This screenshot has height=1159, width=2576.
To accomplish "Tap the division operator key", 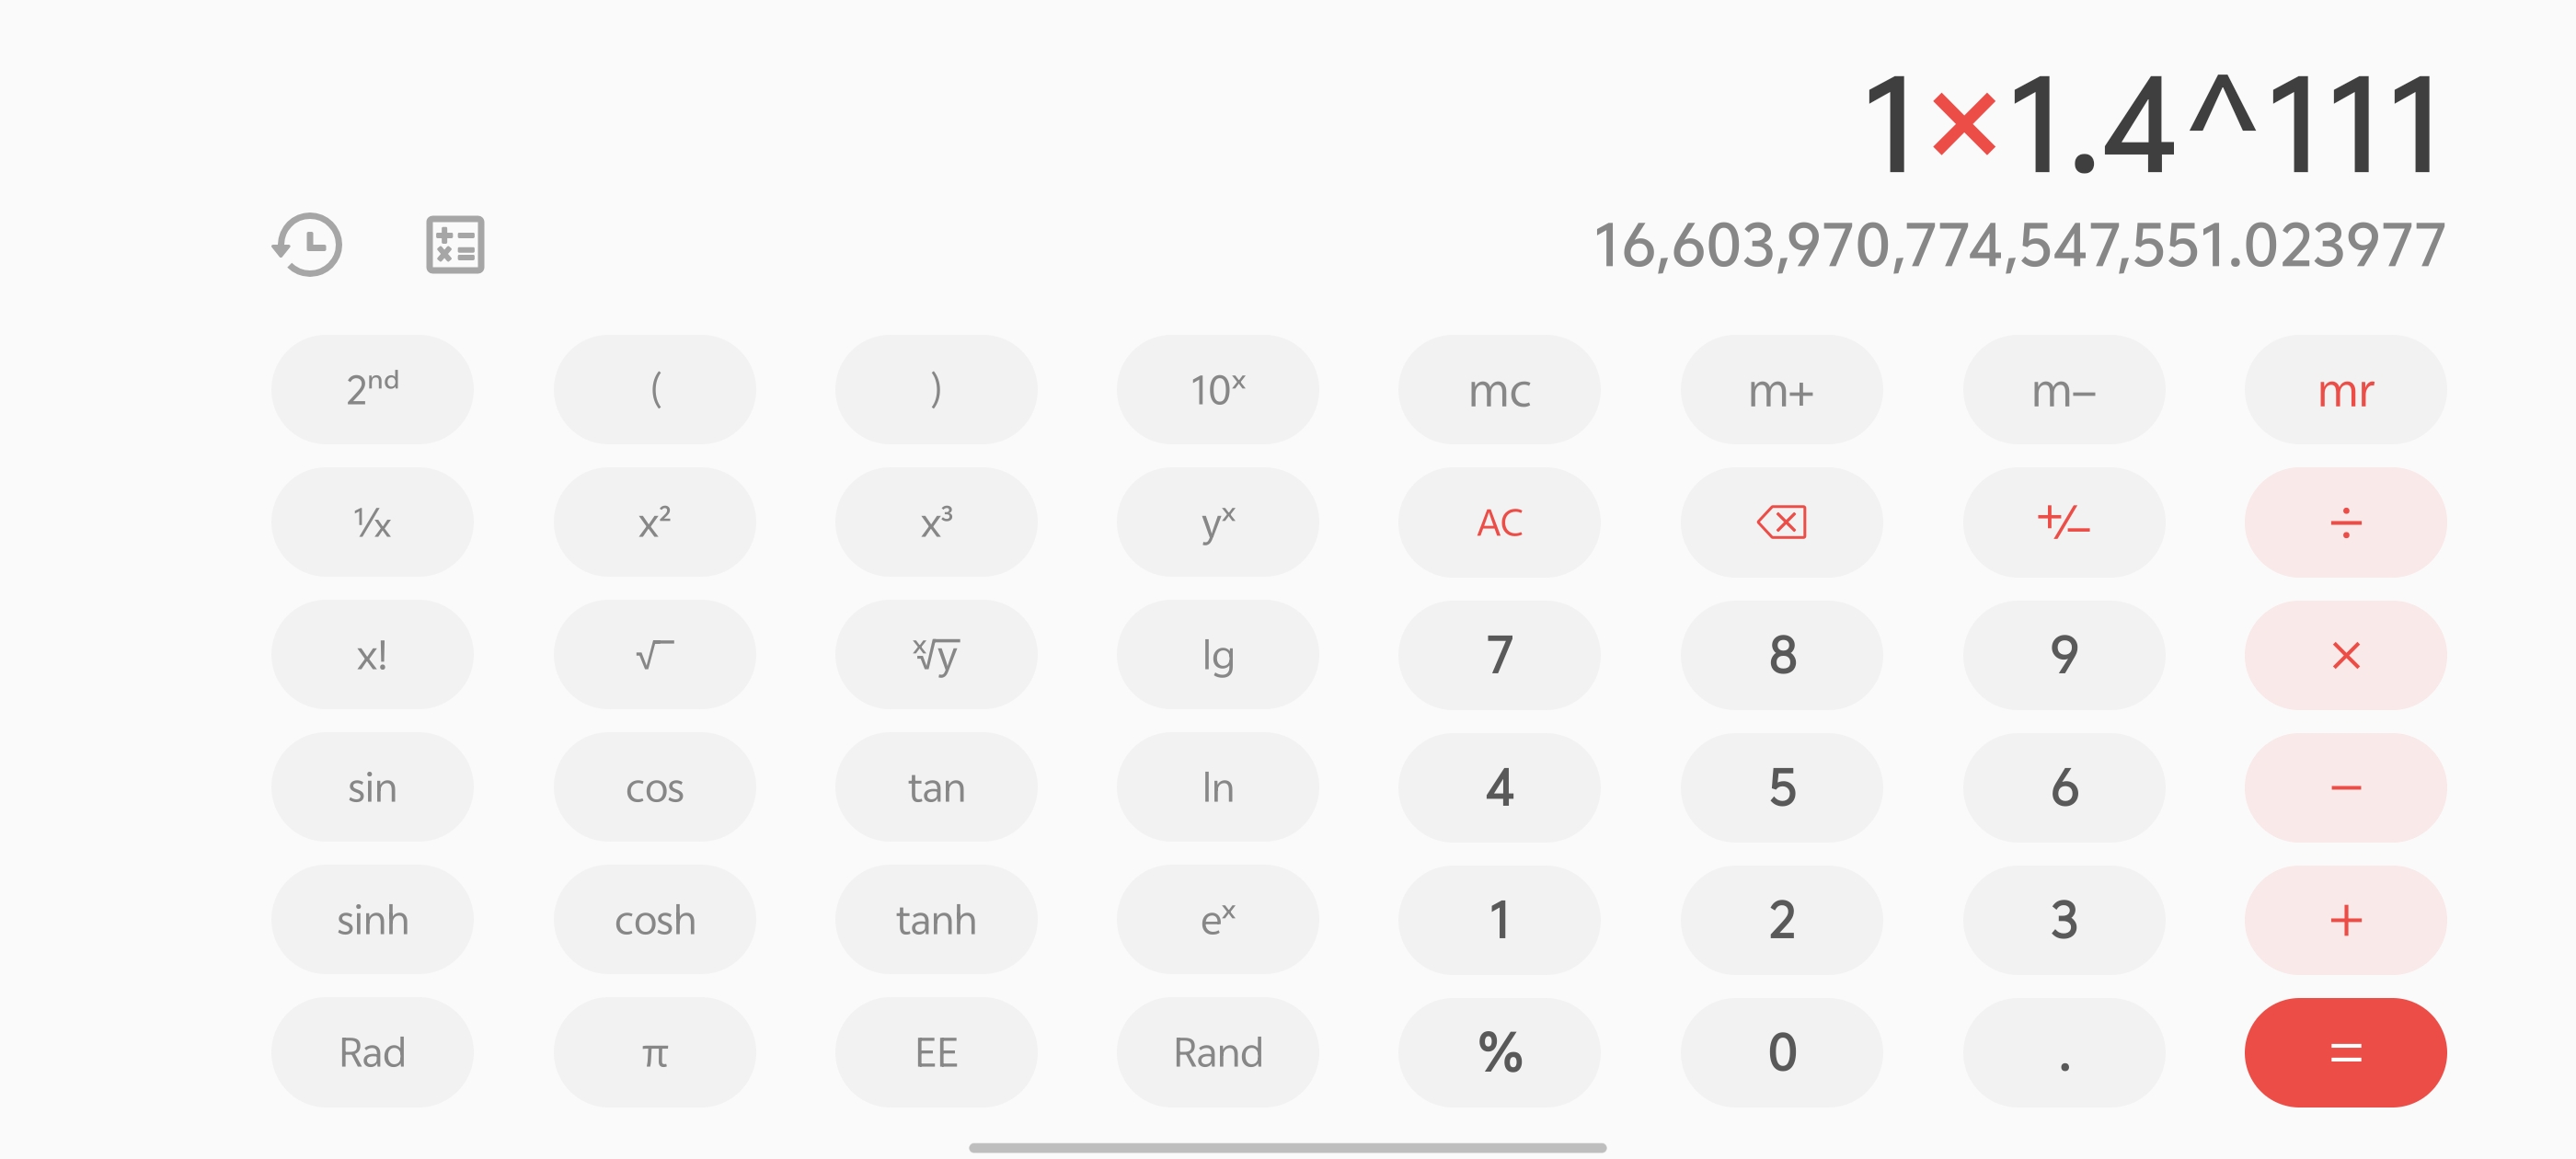I will (2345, 522).
